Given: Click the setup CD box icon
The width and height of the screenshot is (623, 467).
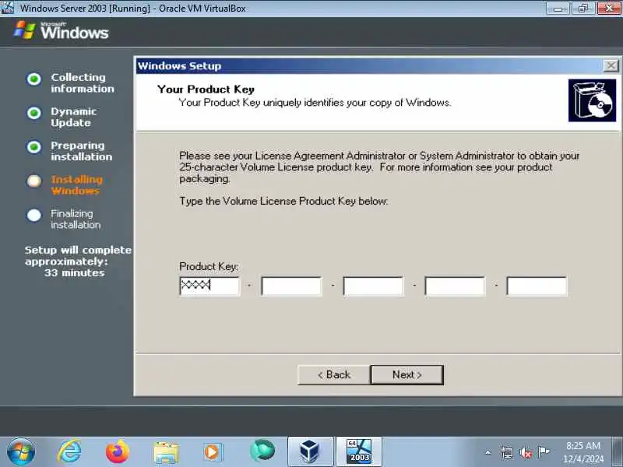Looking at the screenshot, I should point(592,100).
